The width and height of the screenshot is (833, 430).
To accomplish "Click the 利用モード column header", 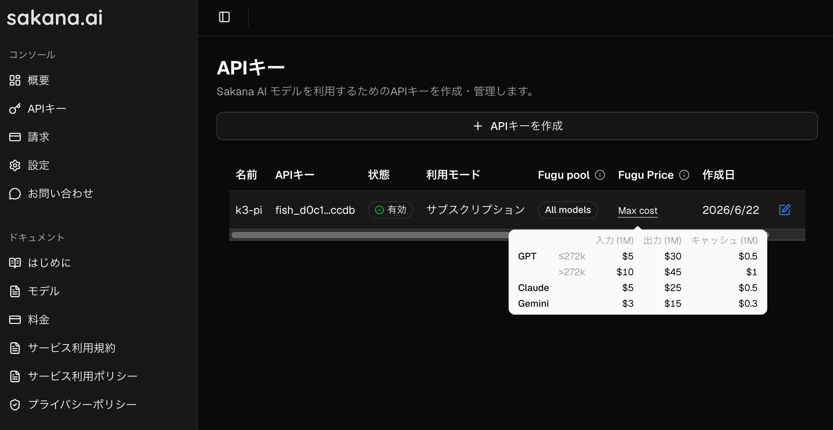I will [454, 175].
